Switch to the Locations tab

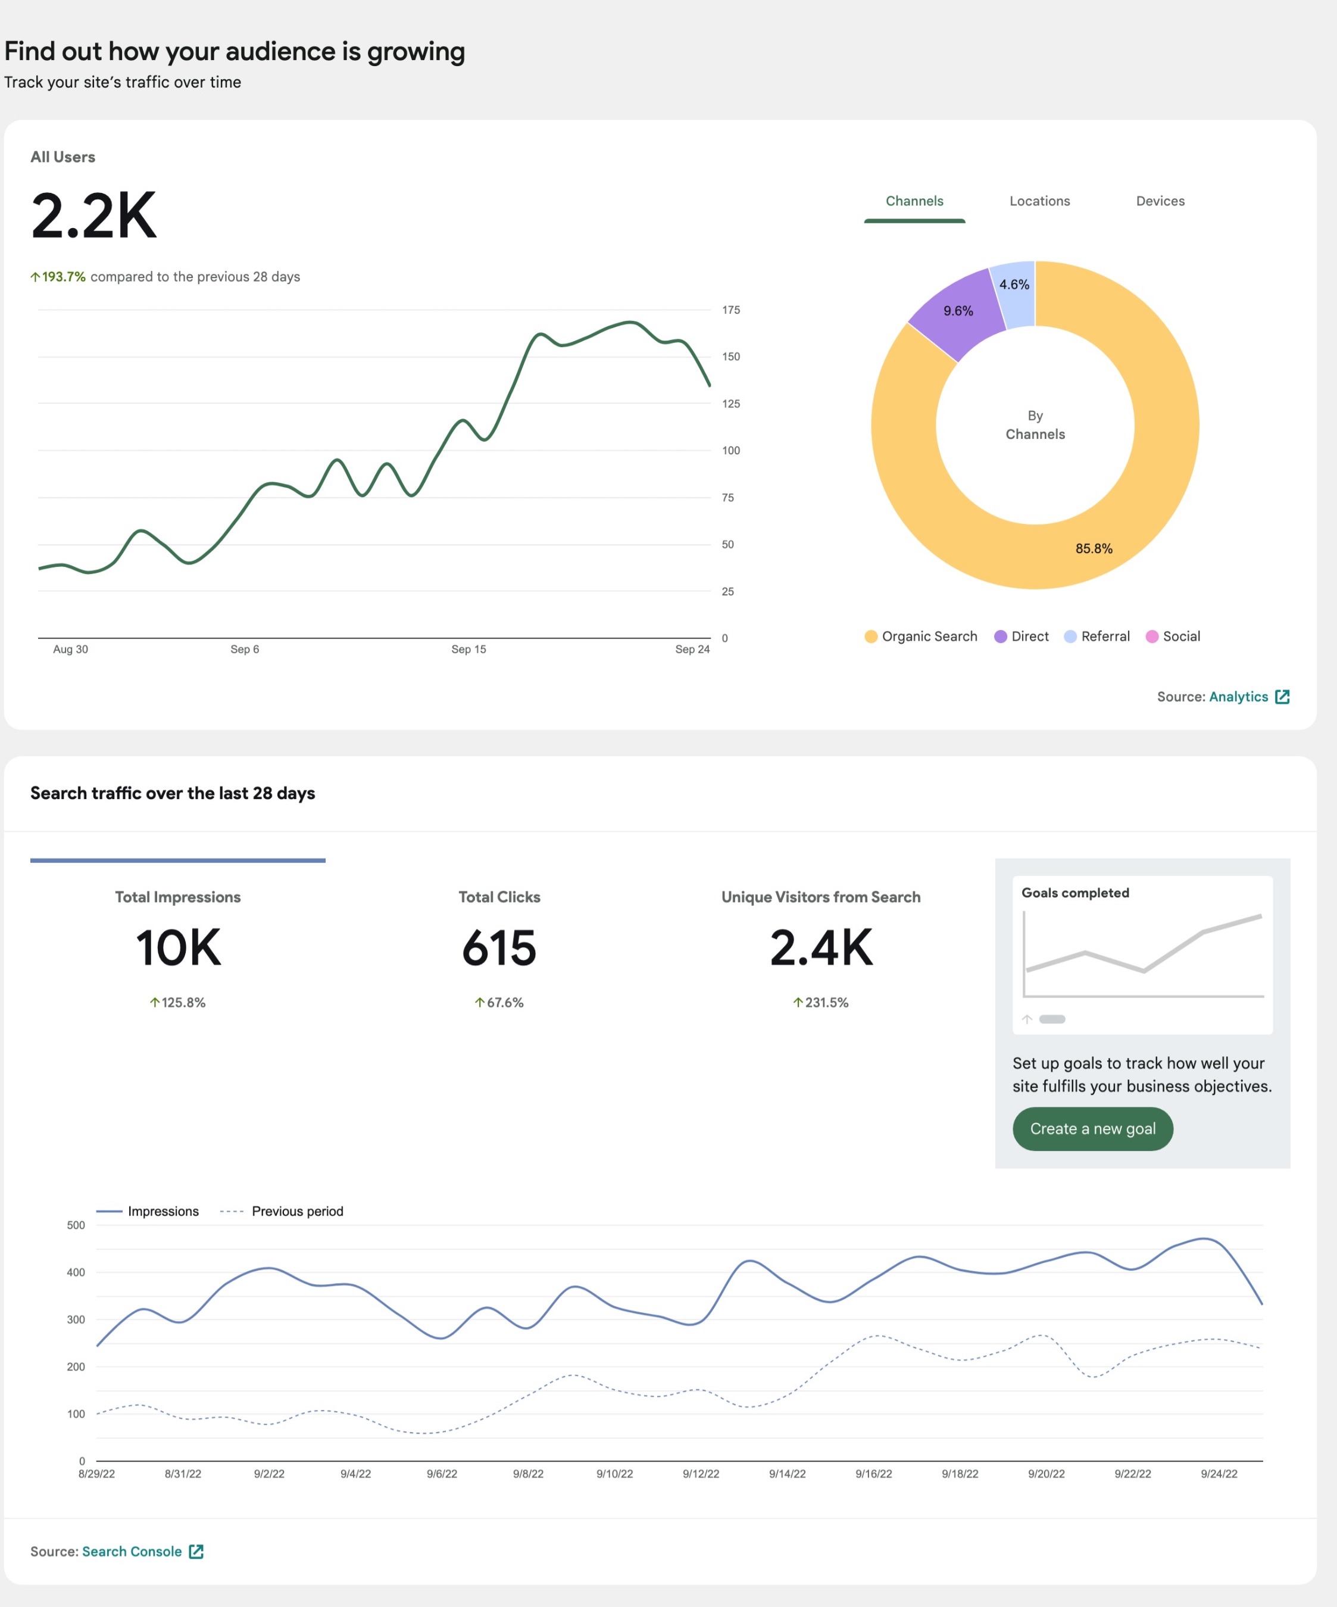coord(1039,201)
